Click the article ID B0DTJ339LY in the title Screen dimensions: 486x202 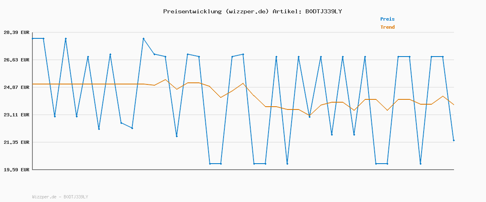click(323, 11)
